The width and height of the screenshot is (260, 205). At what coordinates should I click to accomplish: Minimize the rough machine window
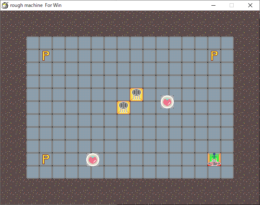pos(213,5)
